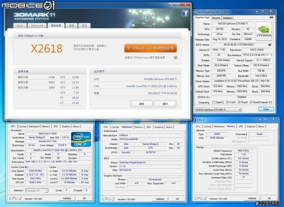Click the GPU-Z title bar icon
284x207 pixels.
[x=195, y=12]
